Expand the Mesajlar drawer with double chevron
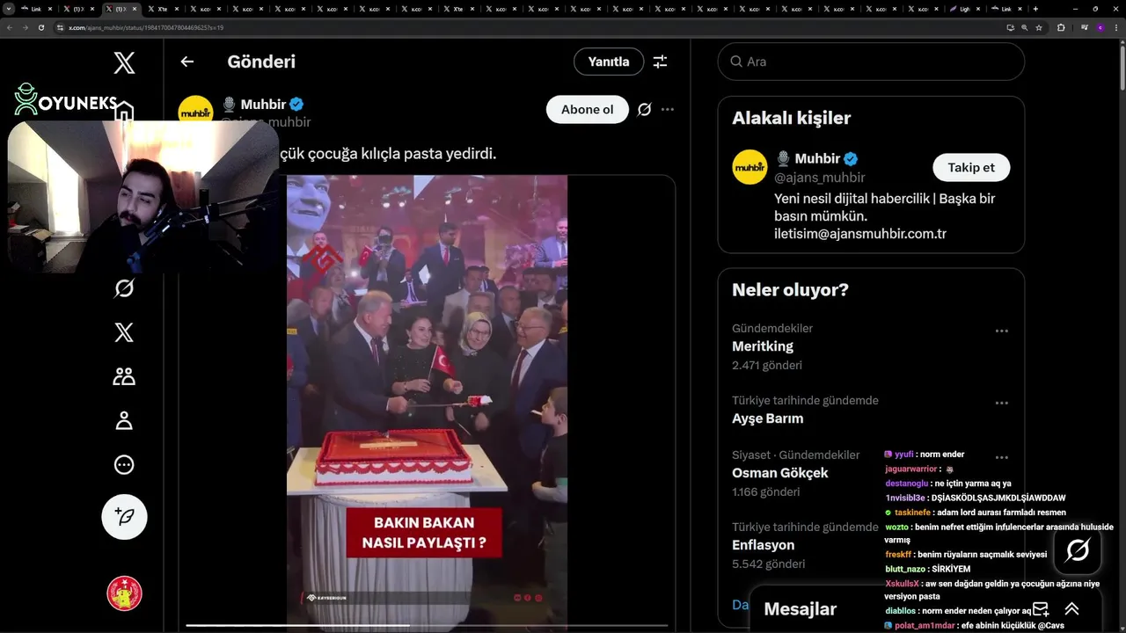This screenshot has height=633, width=1126. (1071, 608)
